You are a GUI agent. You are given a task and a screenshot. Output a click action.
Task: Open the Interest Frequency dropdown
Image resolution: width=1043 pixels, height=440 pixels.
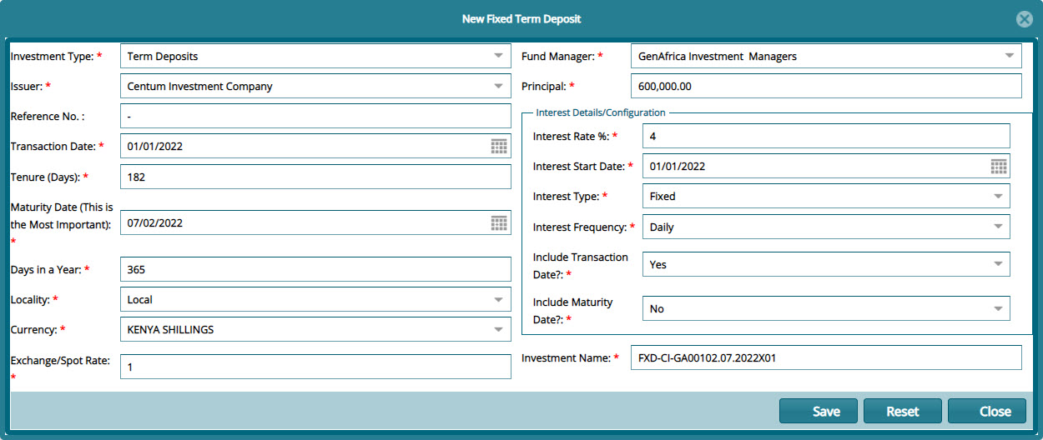(998, 227)
